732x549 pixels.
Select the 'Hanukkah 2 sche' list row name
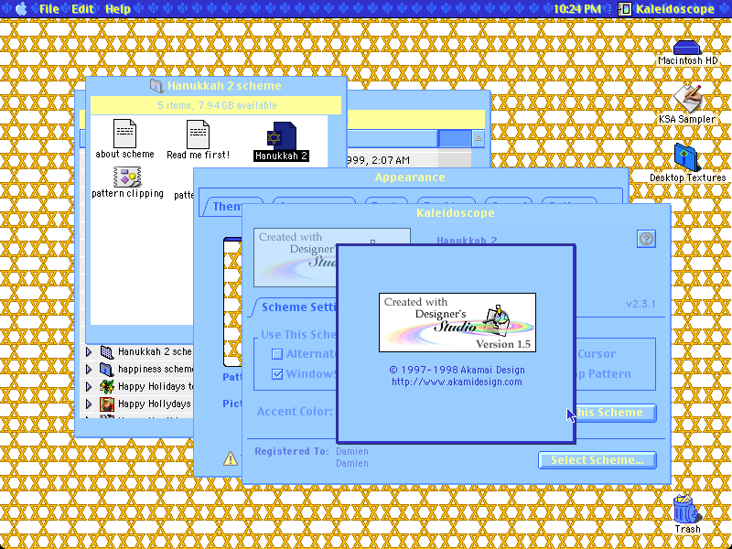[155, 351]
